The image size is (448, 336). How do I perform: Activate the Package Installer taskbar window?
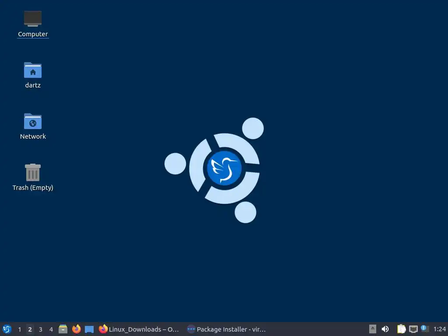pos(227,329)
